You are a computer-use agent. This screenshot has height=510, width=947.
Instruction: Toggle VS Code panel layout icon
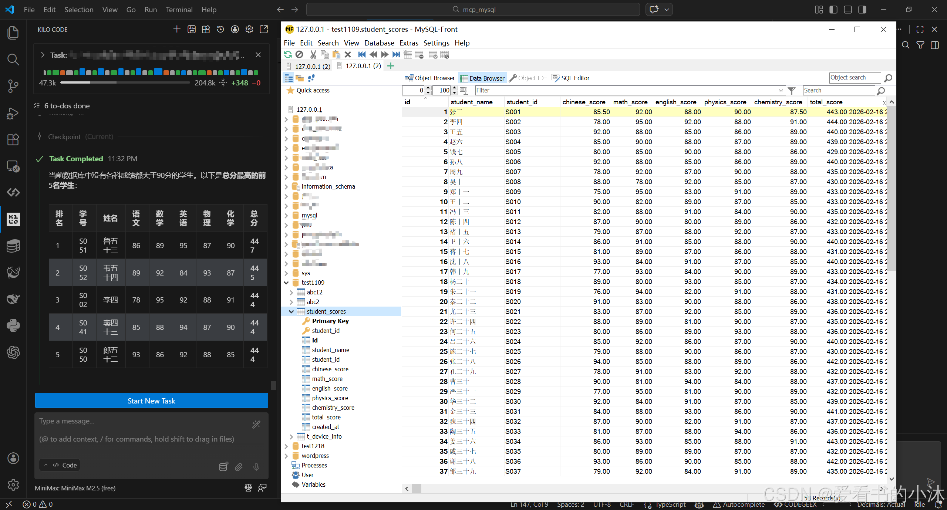[x=848, y=10]
